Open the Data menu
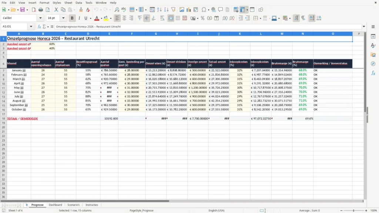This screenshot has height=213, width=379. pos(78,3)
